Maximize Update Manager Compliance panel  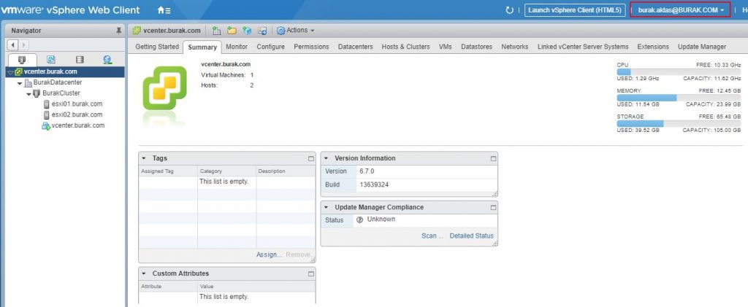tap(493, 208)
